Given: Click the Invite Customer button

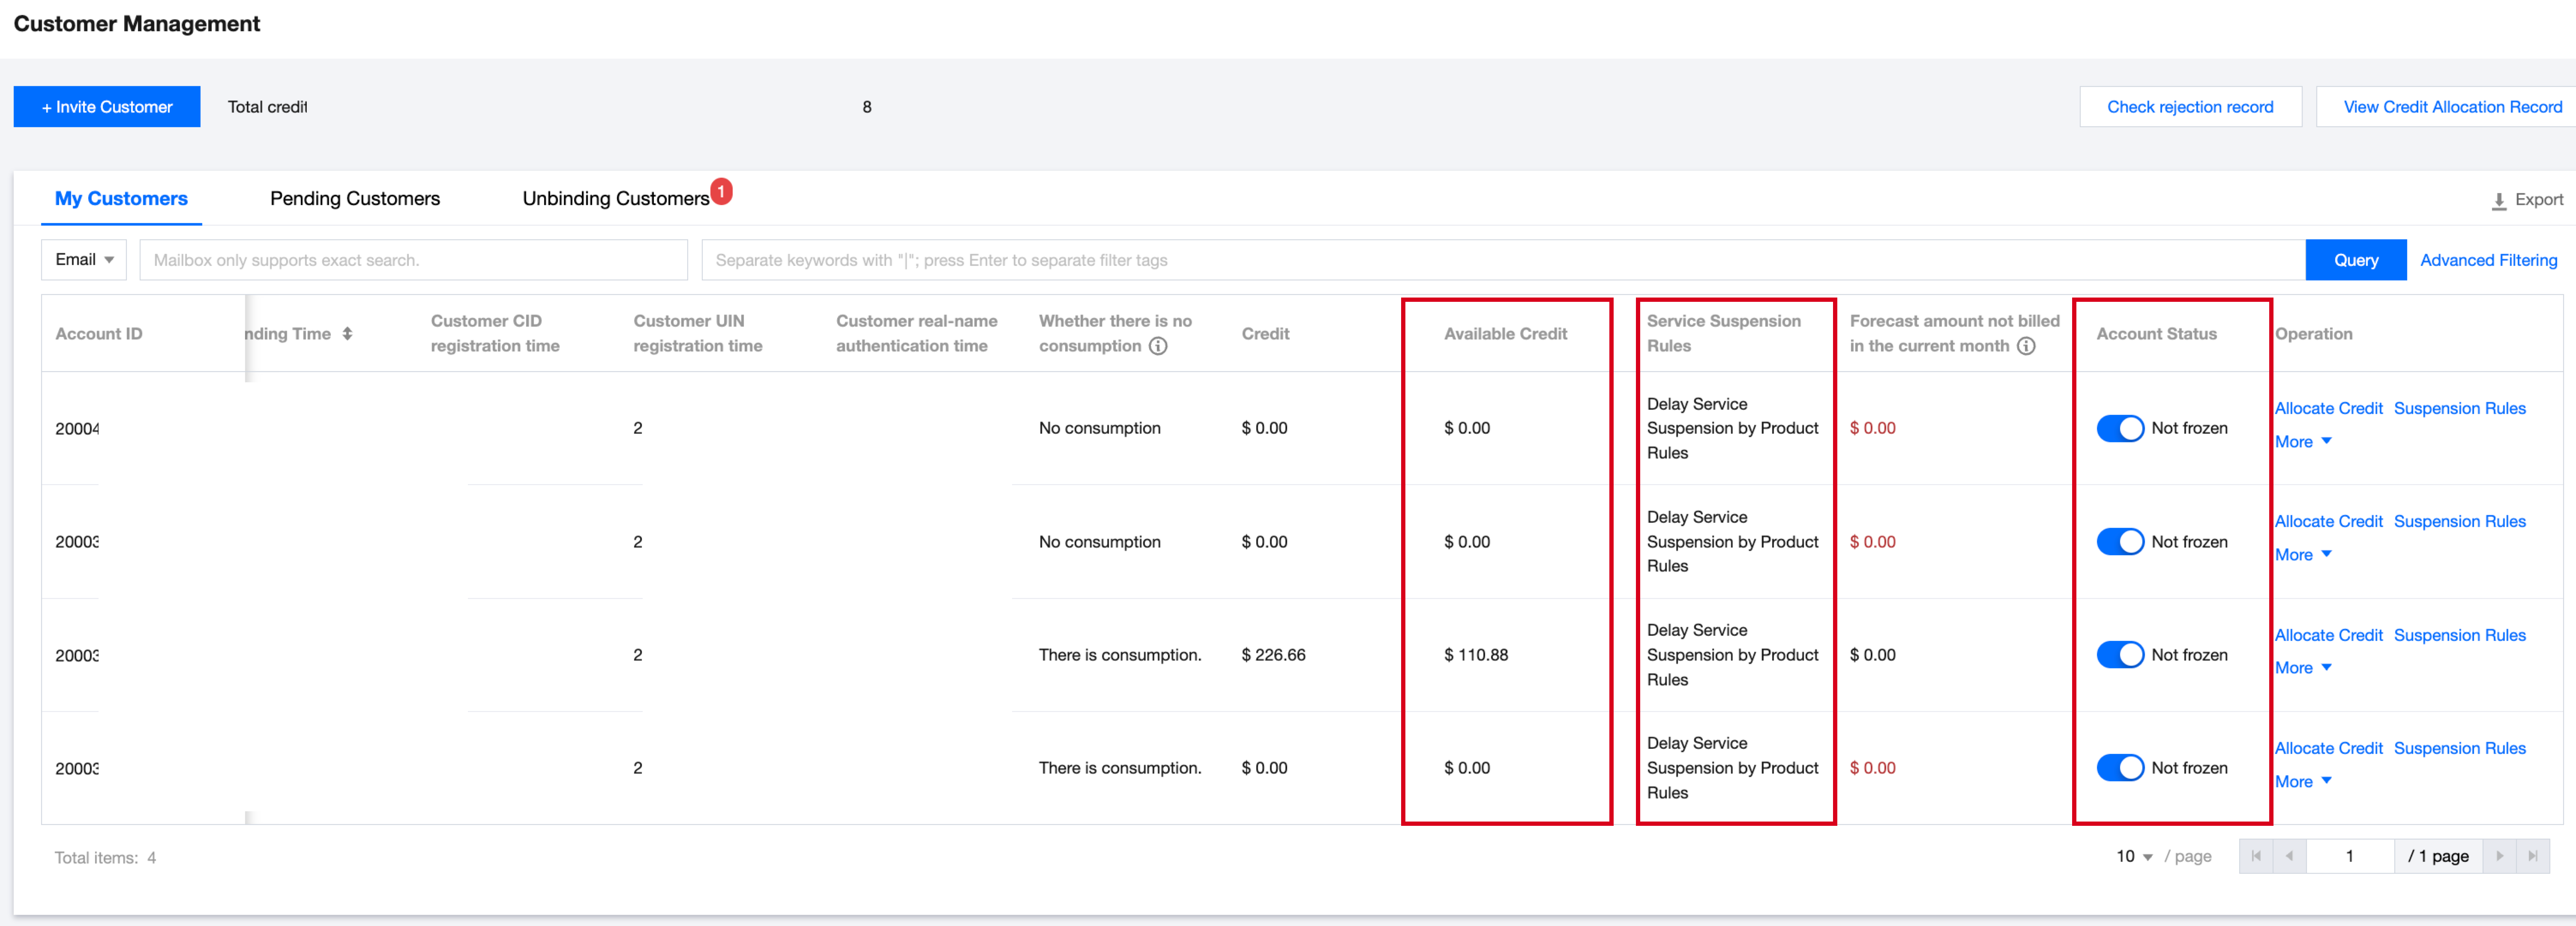Looking at the screenshot, I should [x=107, y=107].
